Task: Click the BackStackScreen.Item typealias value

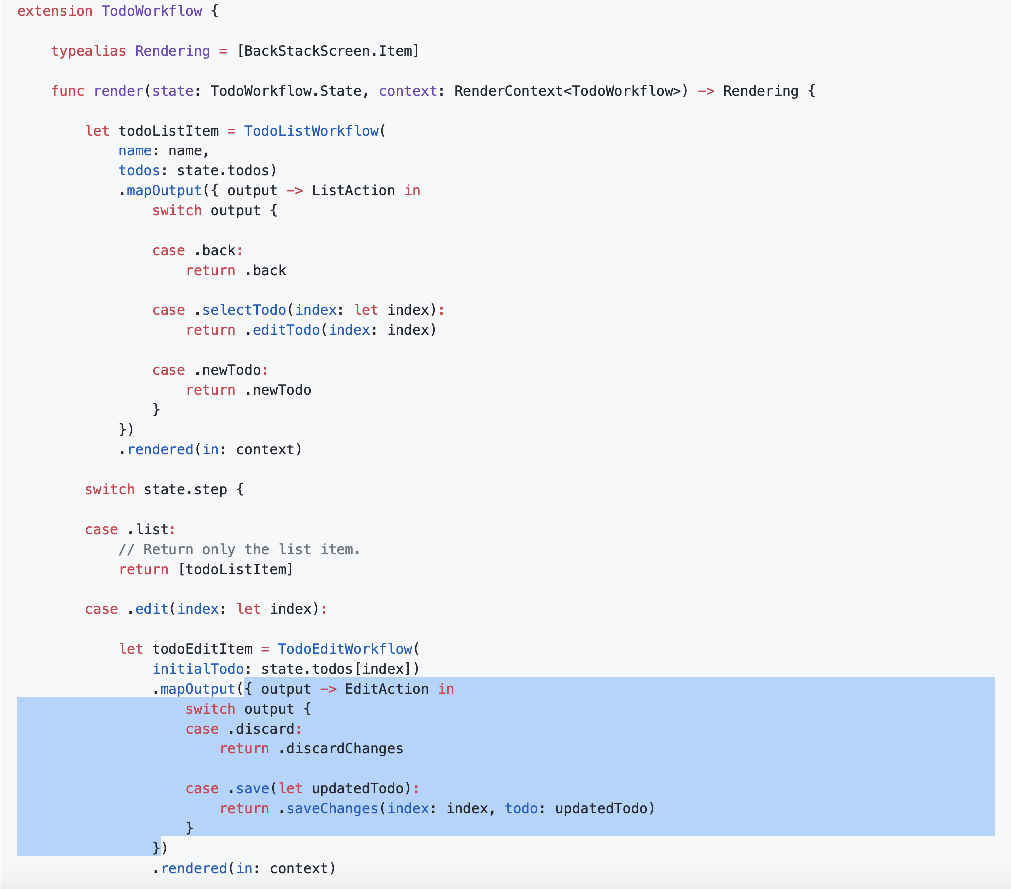Action: [328, 51]
